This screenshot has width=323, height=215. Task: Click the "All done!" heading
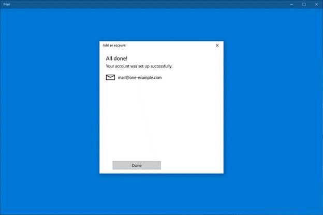click(118, 59)
